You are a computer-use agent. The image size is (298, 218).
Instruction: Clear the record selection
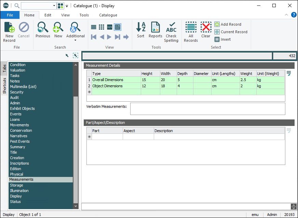(x=206, y=30)
